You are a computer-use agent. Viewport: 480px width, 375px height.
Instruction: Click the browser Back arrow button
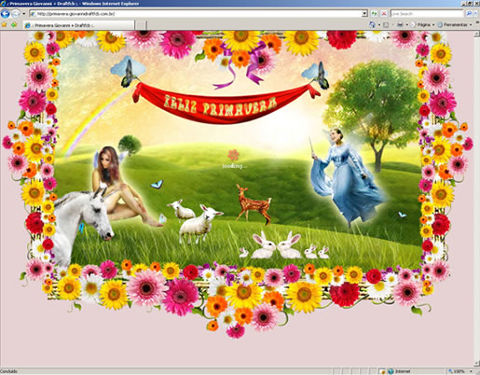(x=5, y=14)
